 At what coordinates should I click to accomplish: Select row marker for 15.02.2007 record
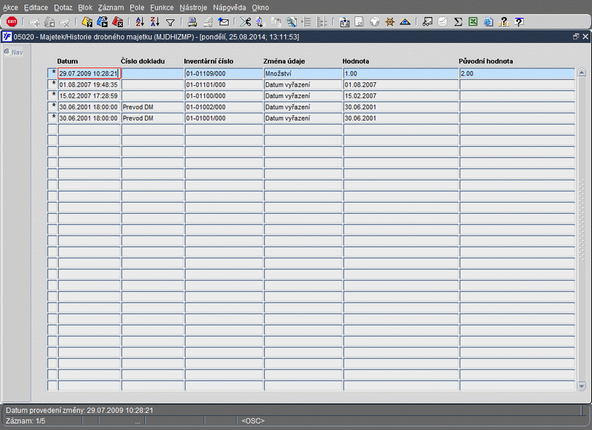point(52,95)
